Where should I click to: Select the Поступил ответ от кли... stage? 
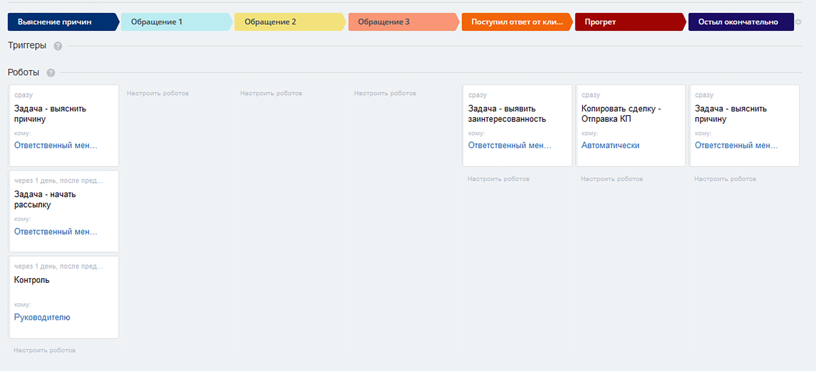[517, 22]
